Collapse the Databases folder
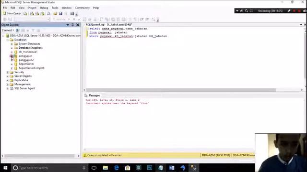Screen dimensions: 307x172 click(x=8, y=40)
